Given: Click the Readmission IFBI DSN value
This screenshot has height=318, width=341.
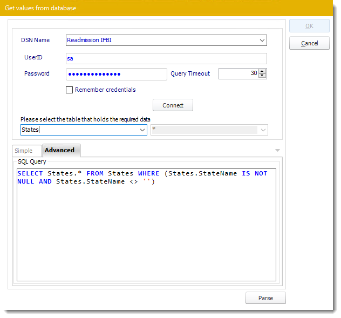Looking at the screenshot, I should 89,40.
